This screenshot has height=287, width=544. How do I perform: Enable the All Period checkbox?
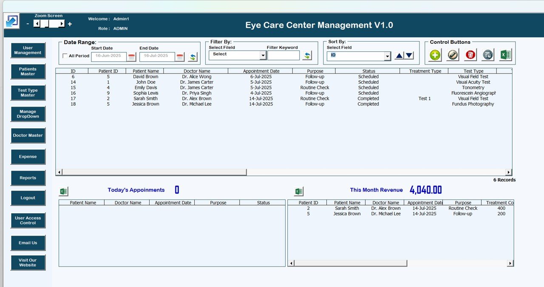point(65,56)
